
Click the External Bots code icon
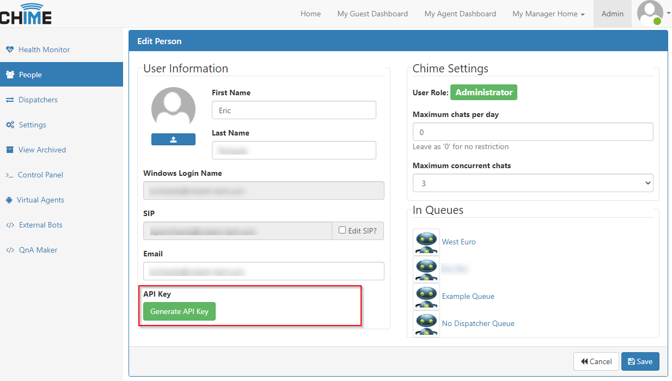10,225
